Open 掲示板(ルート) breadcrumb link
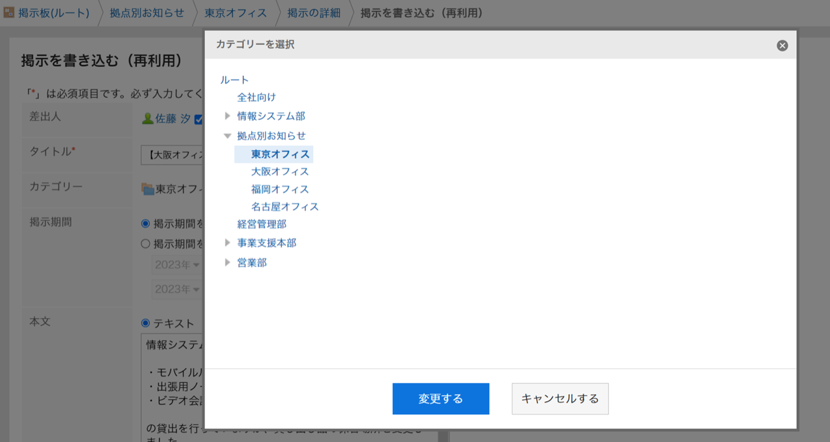 point(54,13)
